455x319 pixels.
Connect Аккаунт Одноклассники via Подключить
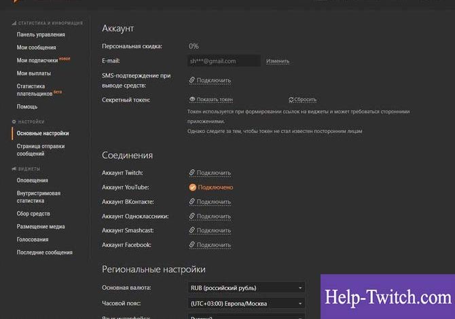coord(213,217)
